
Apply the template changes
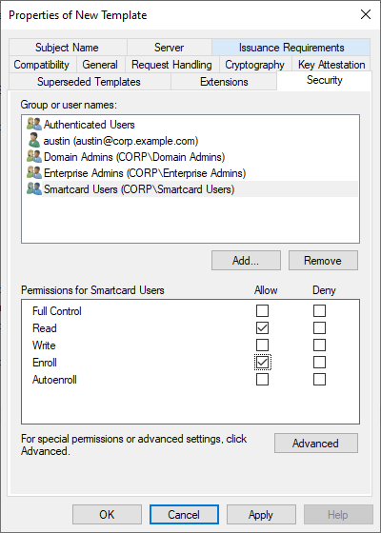pos(261,514)
